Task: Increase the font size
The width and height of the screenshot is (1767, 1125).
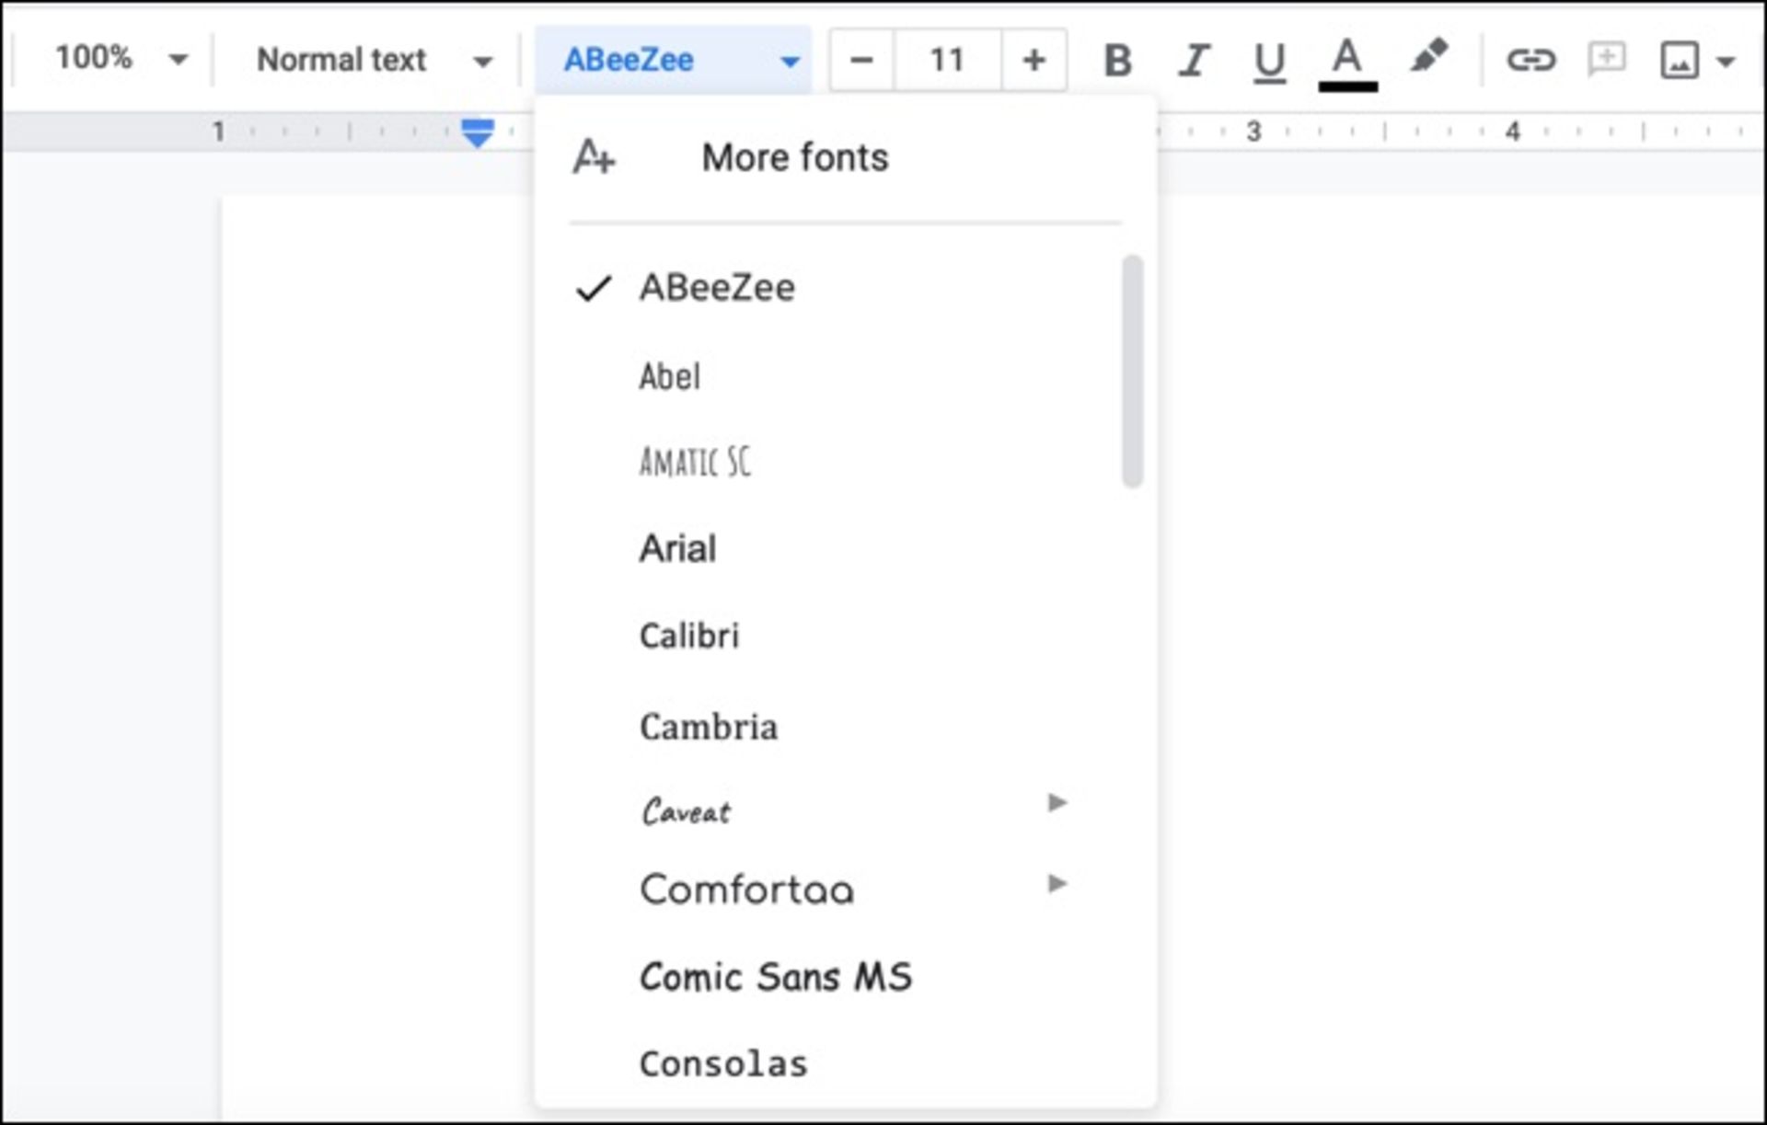Action: coord(1034,61)
